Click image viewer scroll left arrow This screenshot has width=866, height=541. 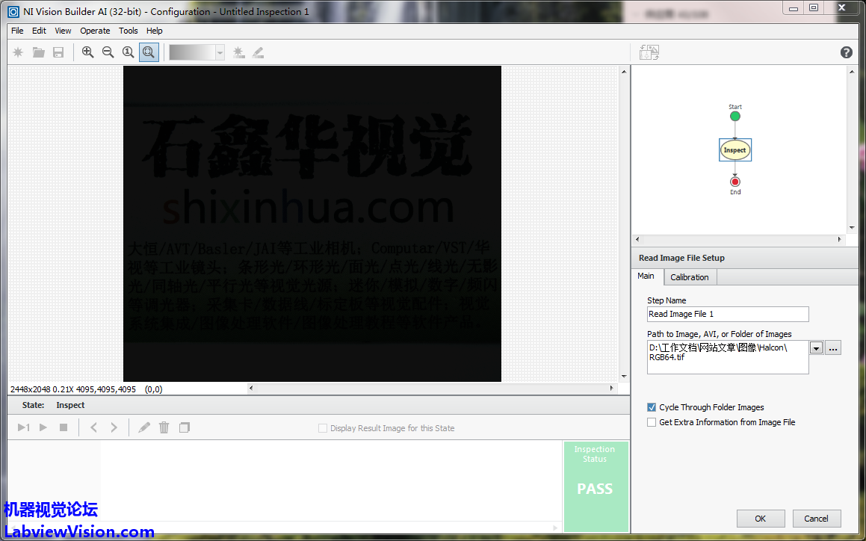pos(251,388)
